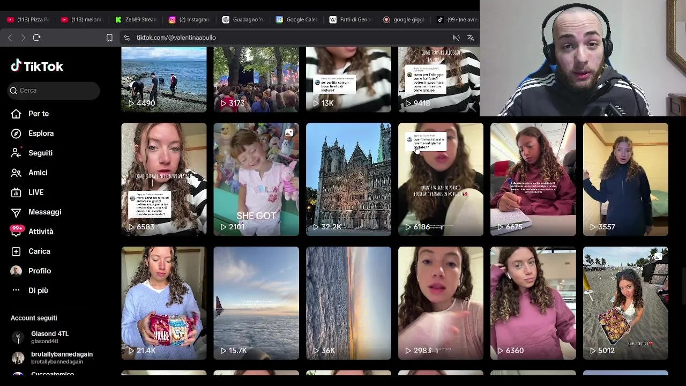Go back in browser history

point(10,38)
